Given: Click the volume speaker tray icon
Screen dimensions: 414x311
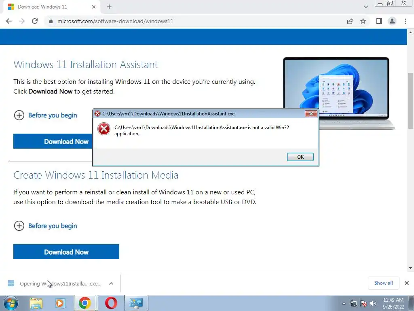Looking at the screenshot, I should [373, 303].
